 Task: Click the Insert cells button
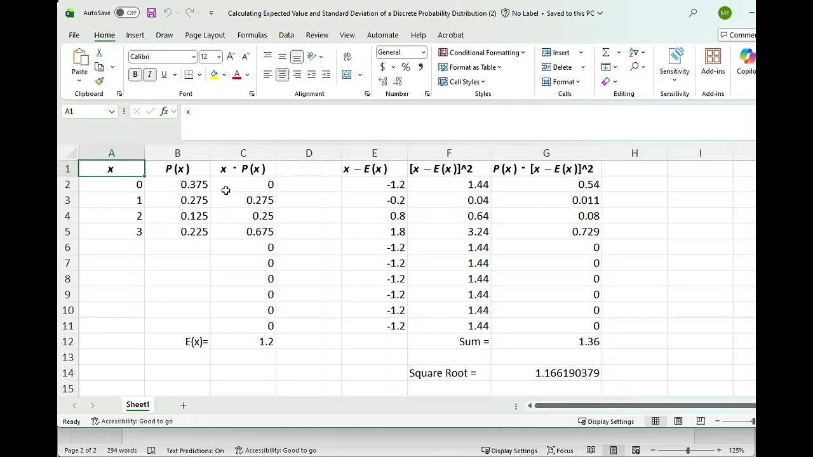(556, 53)
